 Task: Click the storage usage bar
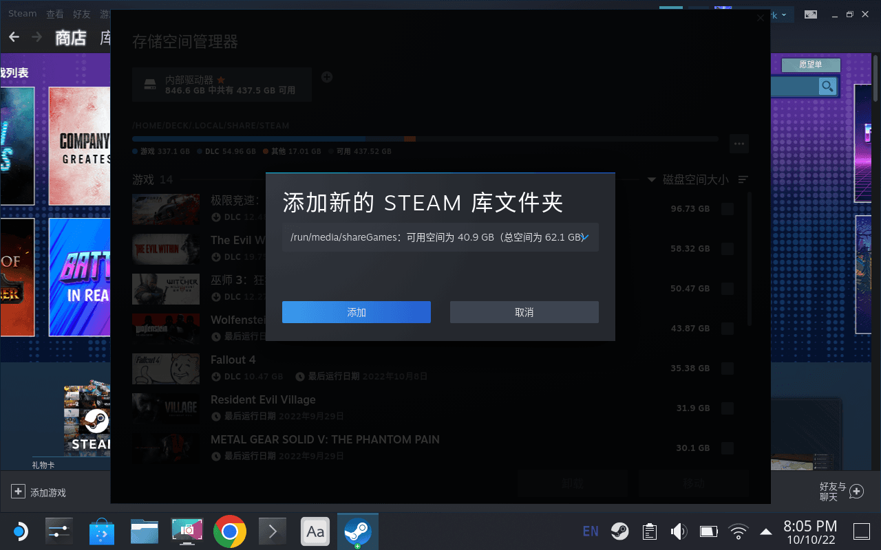click(425, 138)
